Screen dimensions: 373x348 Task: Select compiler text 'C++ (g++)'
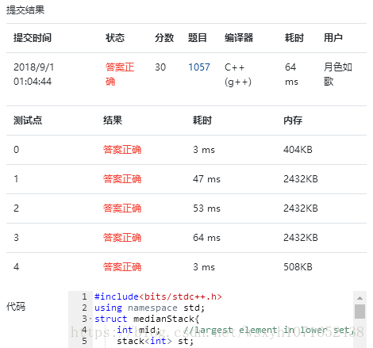point(238,75)
